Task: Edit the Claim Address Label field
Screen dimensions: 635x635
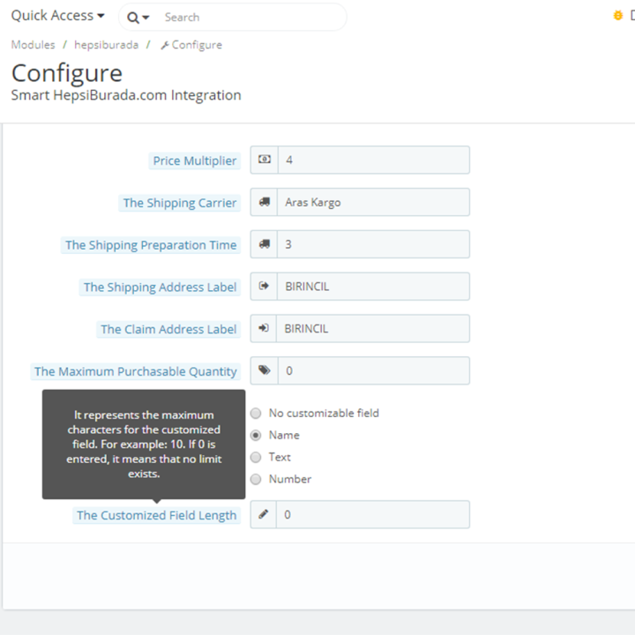Action: pyautogui.click(x=373, y=328)
